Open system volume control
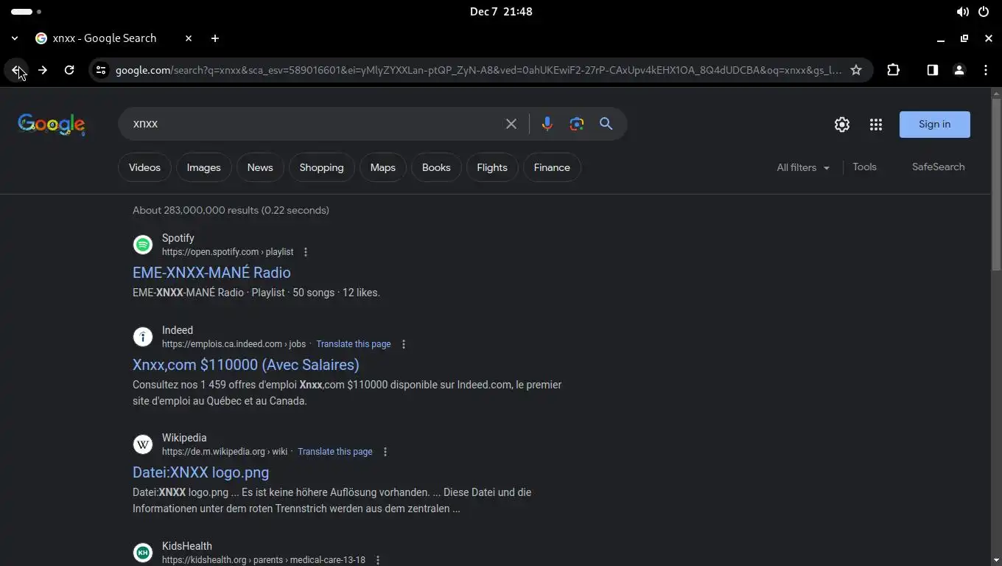This screenshot has height=566, width=1002. (x=963, y=12)
